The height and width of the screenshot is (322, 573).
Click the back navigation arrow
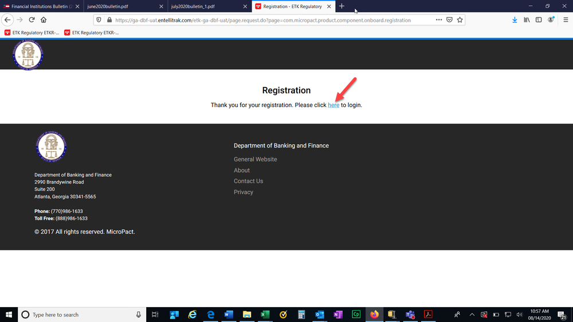[8, 19]
